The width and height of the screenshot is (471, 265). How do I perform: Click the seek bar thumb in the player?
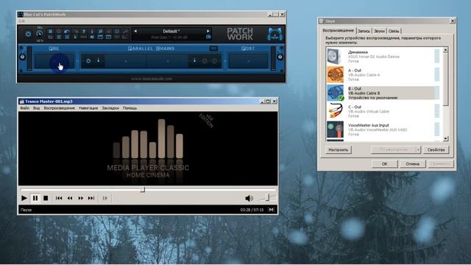coord(143,190)
